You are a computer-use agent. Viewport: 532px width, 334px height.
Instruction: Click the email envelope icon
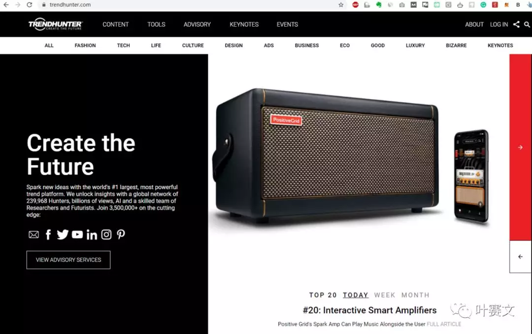33,234
